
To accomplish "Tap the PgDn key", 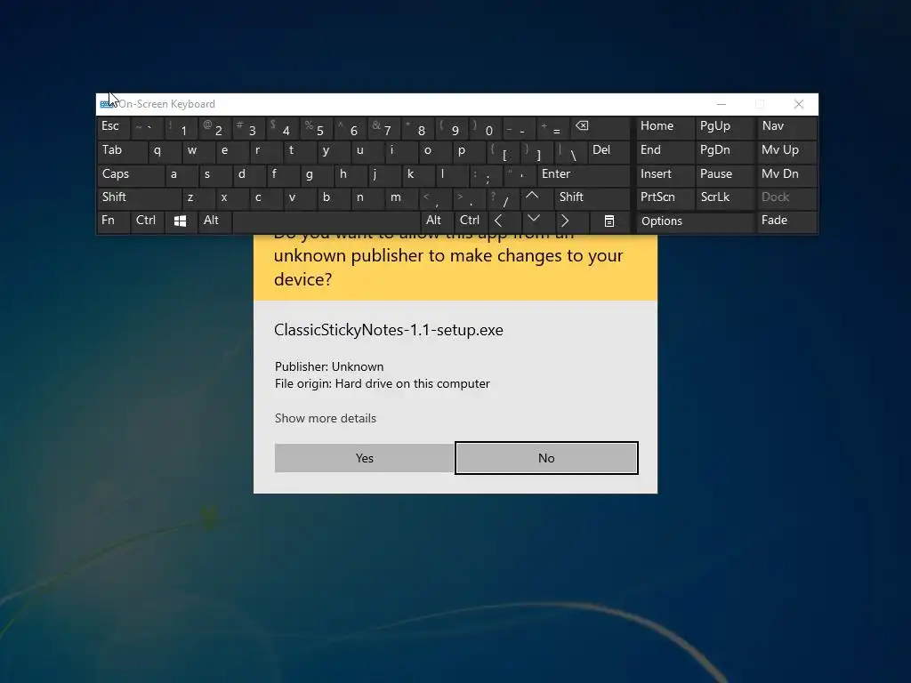I will [x=724, y=151].
